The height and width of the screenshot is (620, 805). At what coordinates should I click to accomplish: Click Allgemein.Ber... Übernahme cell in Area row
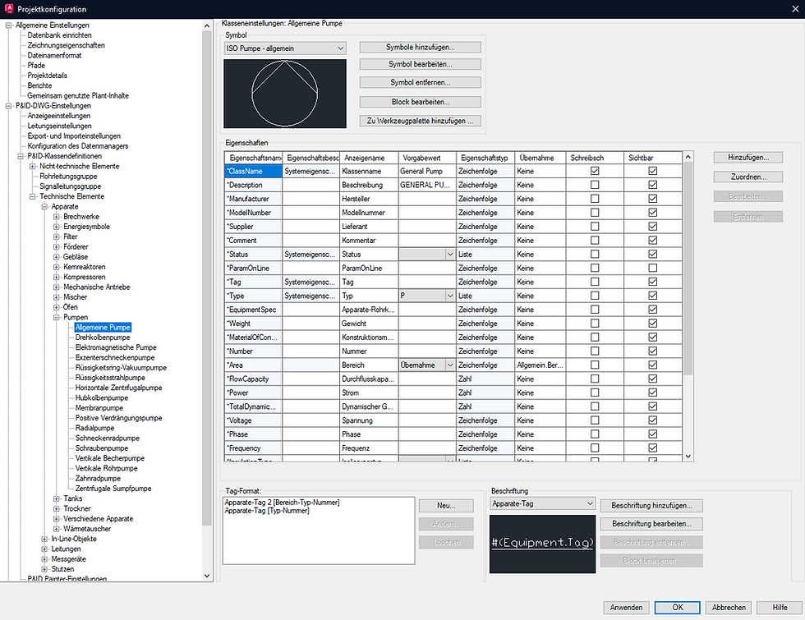(540, 365)
